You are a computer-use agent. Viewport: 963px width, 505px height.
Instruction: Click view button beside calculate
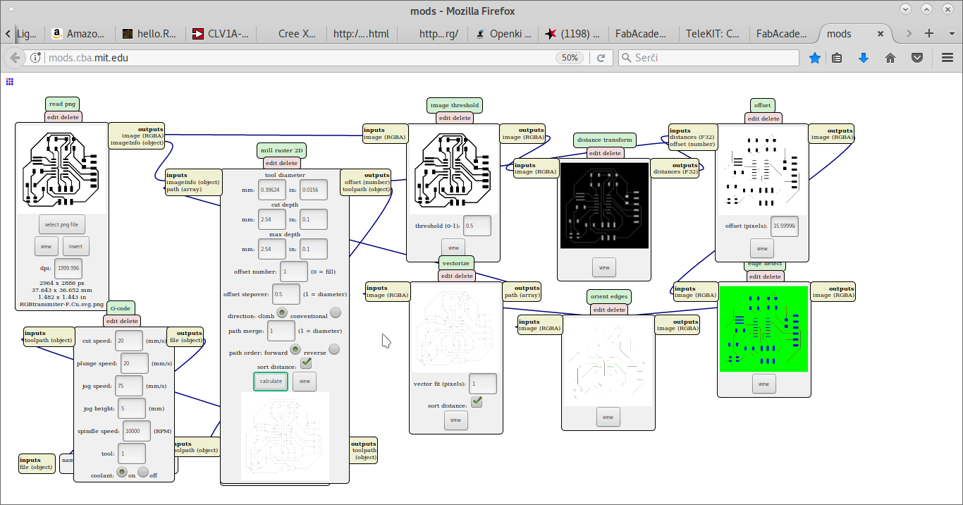(x=305, y=381)
